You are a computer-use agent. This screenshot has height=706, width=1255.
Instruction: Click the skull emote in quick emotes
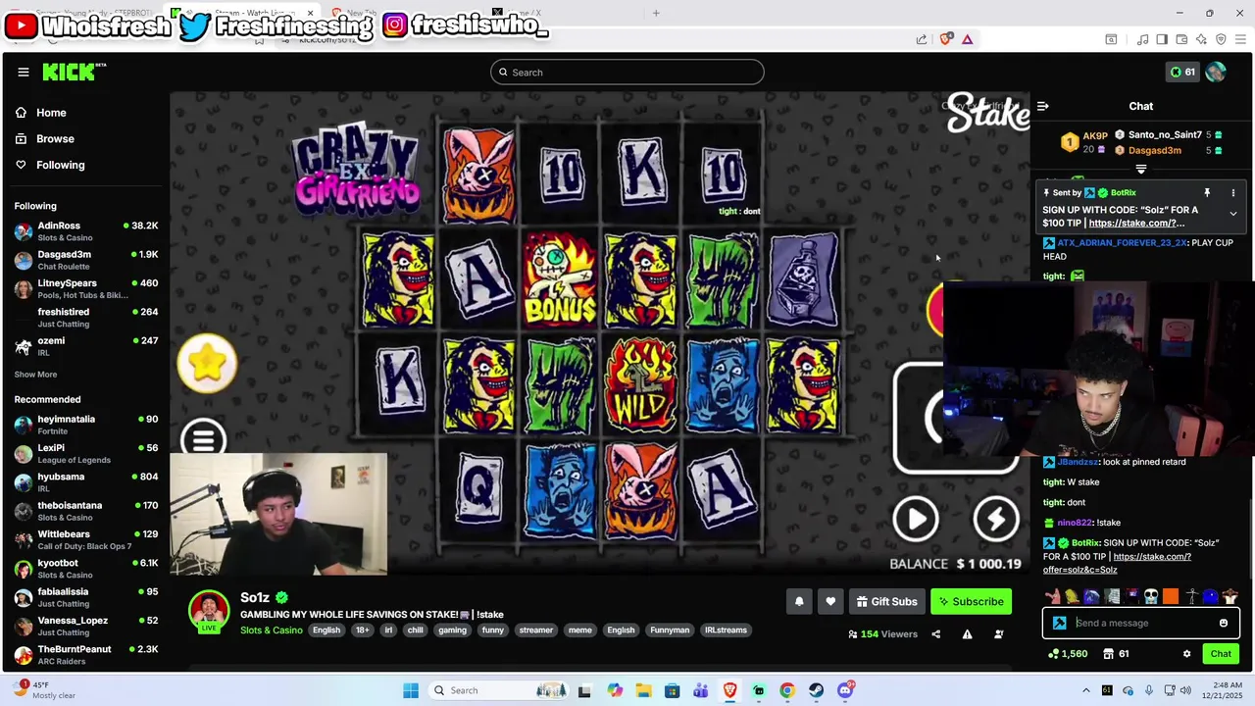tap(1151, 595)
